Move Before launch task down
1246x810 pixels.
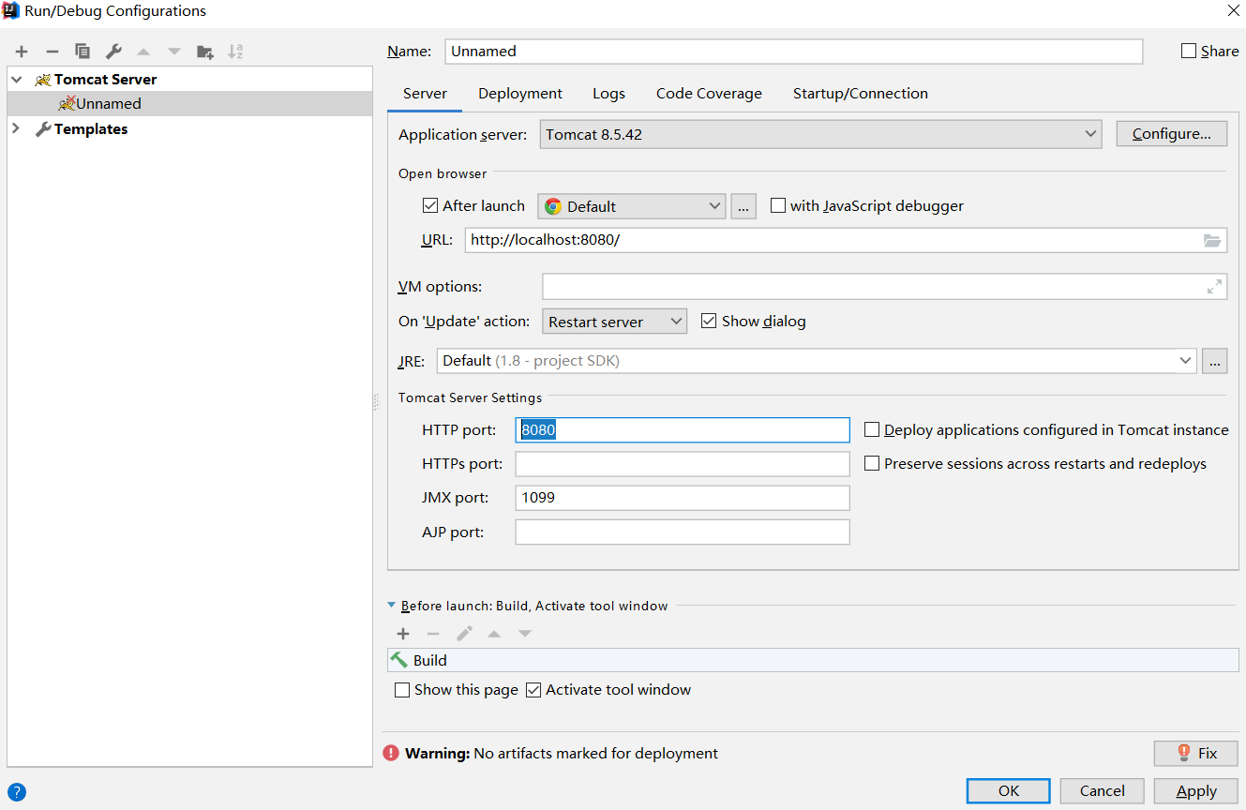point(525,634)
